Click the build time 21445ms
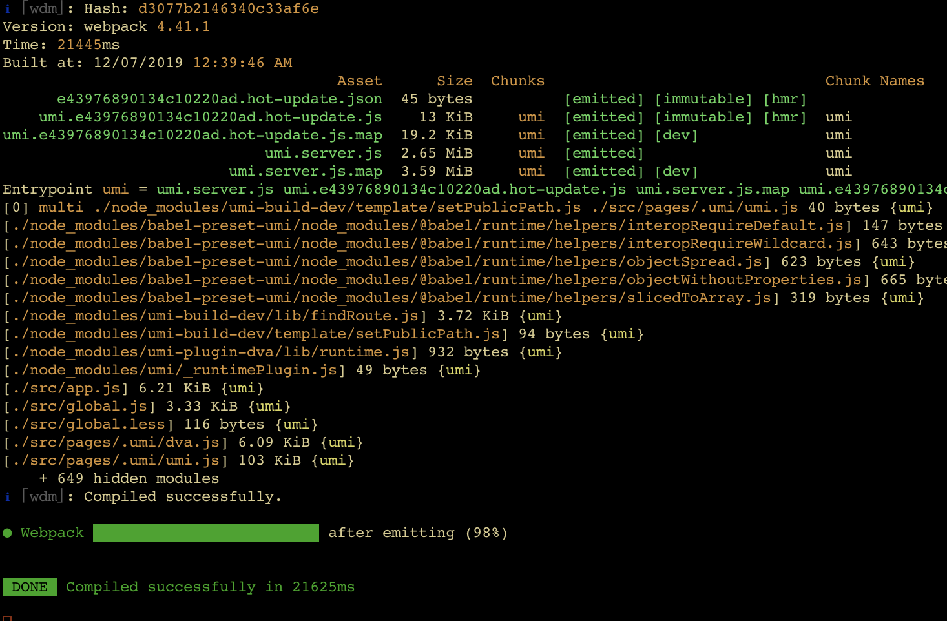This screenshot has width=947, height=621. point(88,45)
